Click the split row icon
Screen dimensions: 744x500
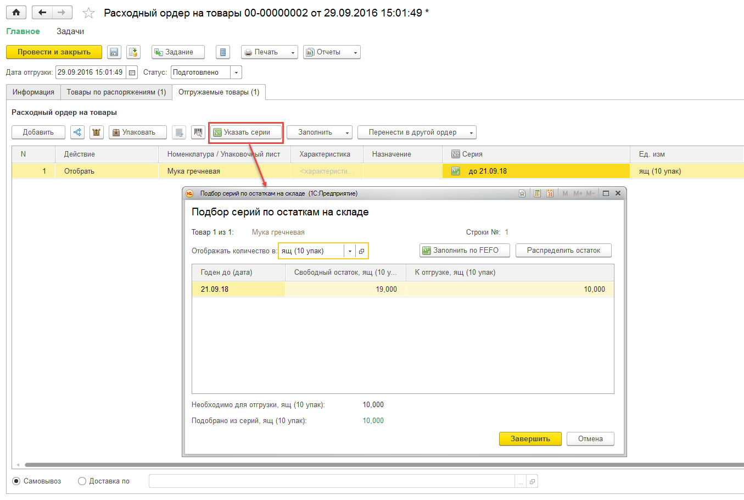click(x=77, y=132)
